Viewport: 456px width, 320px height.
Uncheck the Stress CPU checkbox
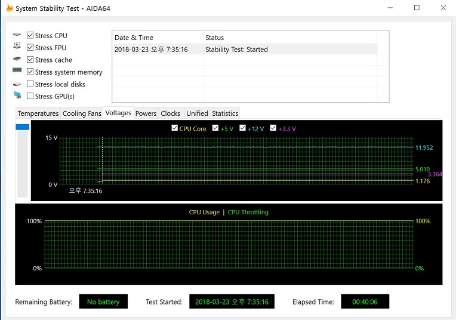tap(30, 35)
